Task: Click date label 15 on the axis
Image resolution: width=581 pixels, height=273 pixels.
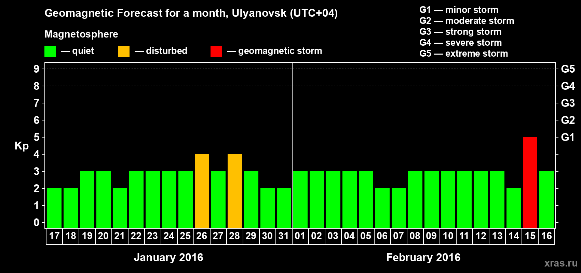Action: (x=530, y=236)
